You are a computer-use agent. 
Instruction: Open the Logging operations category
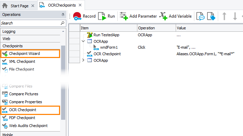pyautogui.click(x=30, y=31)
